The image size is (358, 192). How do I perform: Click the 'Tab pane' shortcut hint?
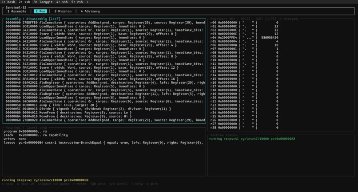[98, 184]
